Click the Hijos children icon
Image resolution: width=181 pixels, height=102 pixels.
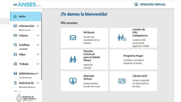pyautogui.click(x=15, y=54)
